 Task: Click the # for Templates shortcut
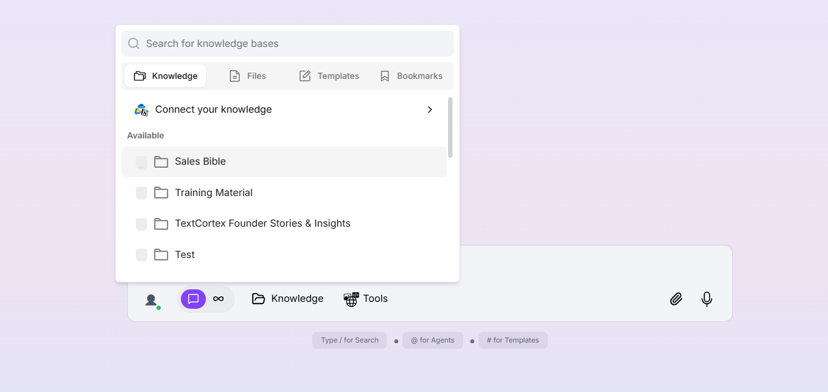point(513,340)
